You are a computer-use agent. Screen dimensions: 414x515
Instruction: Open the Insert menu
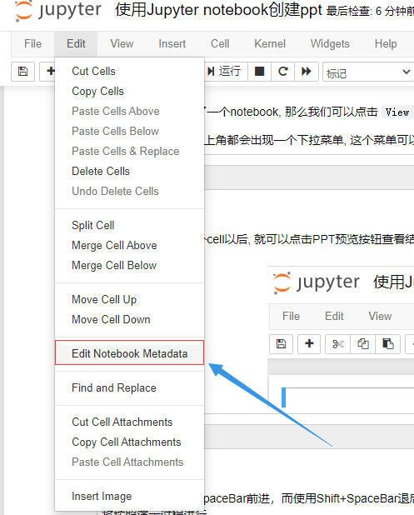(172, 43)
